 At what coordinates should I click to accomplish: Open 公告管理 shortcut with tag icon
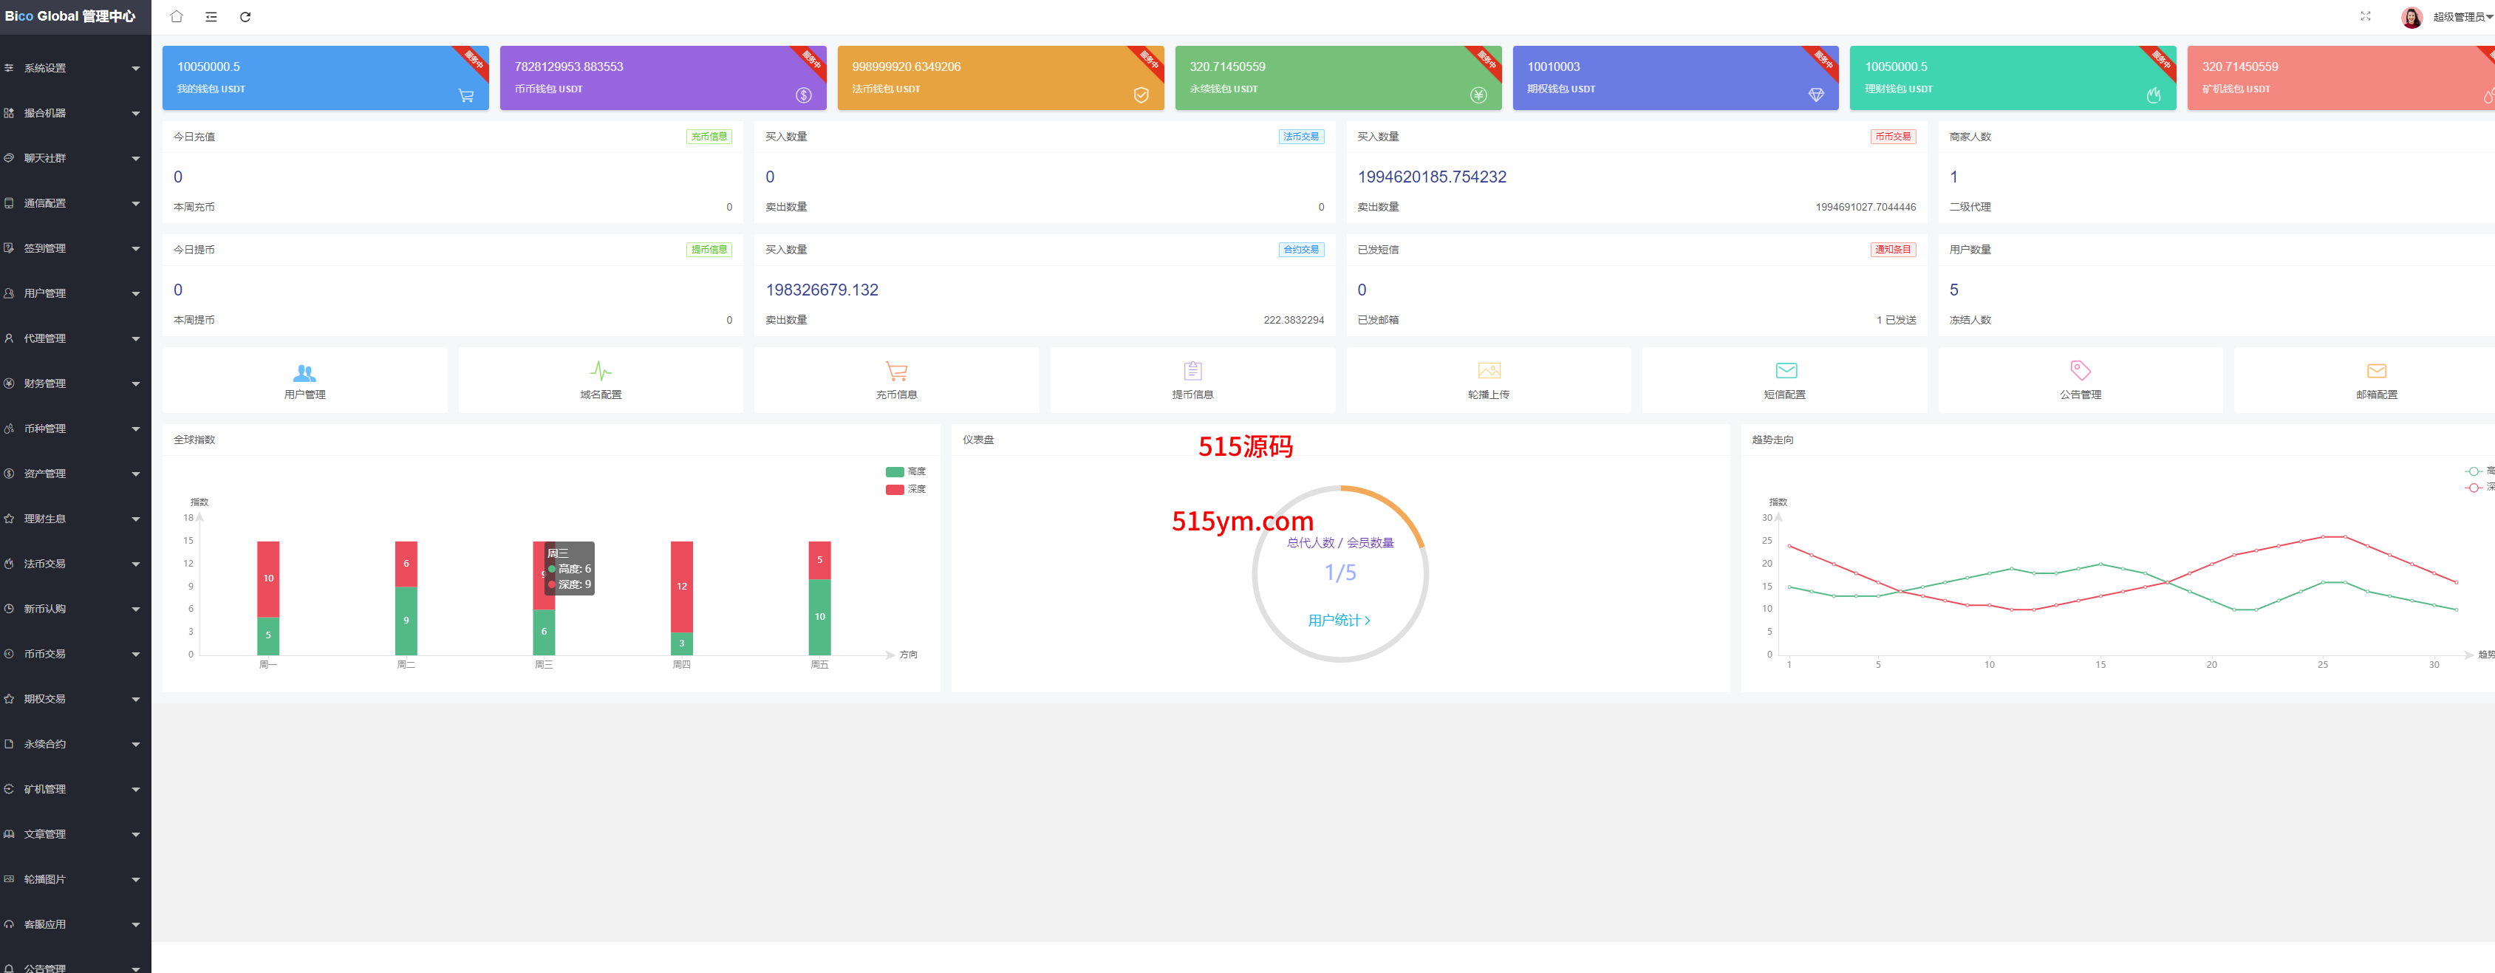pos(2080,380)
